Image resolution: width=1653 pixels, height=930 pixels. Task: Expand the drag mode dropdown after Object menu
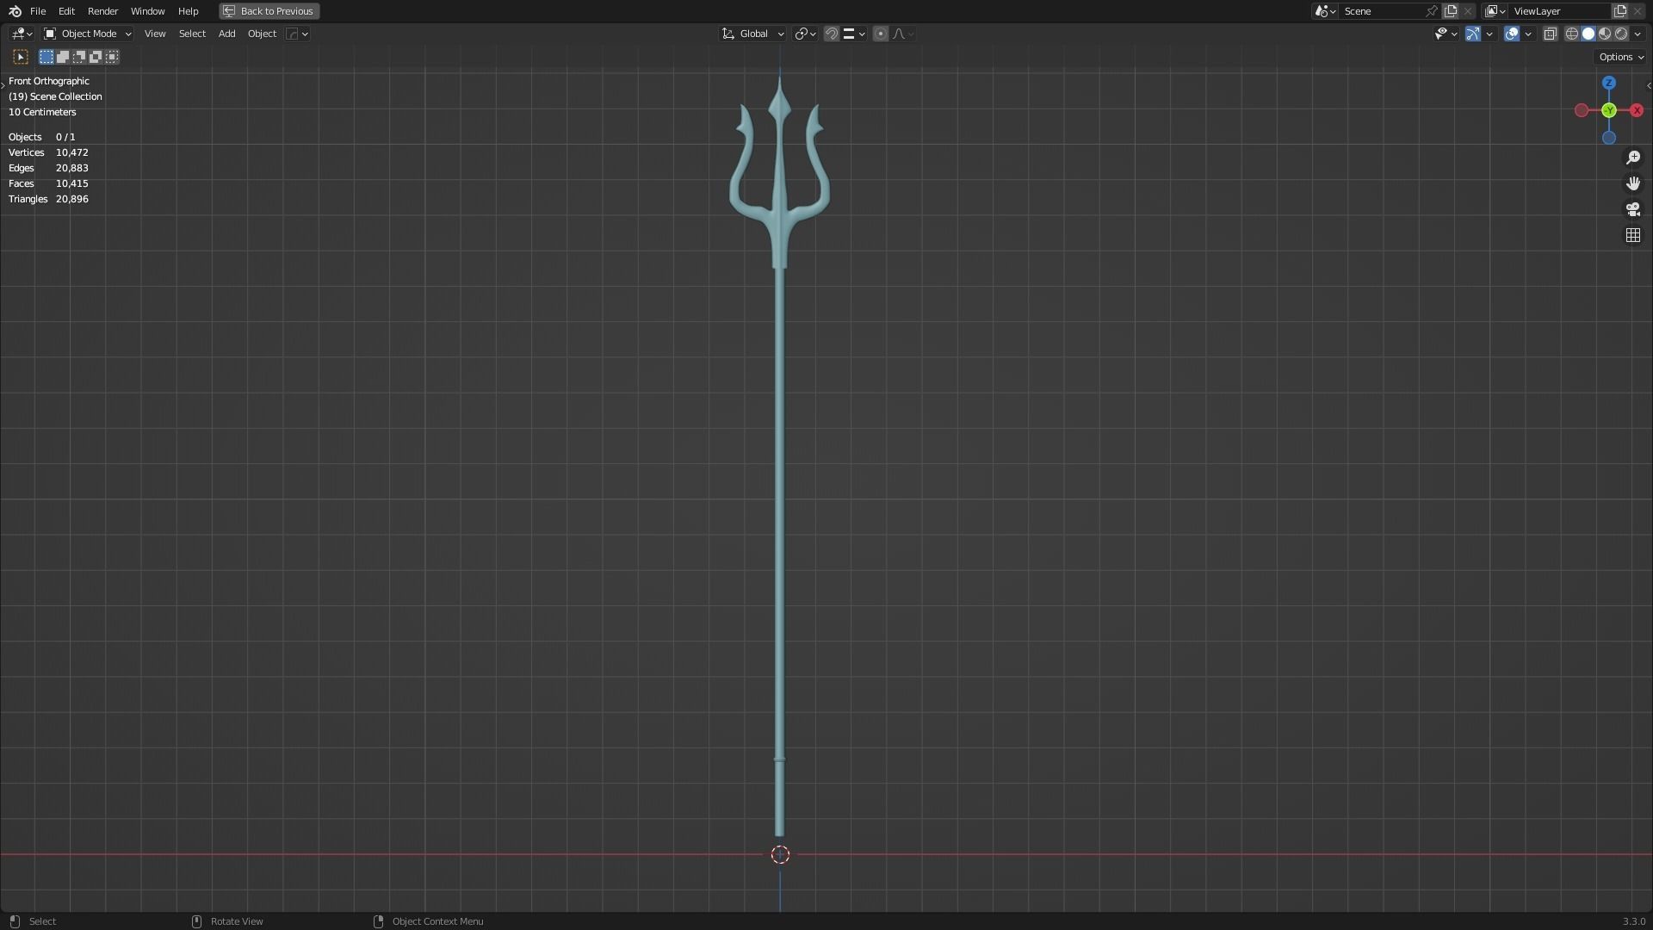tap(298, 34)
